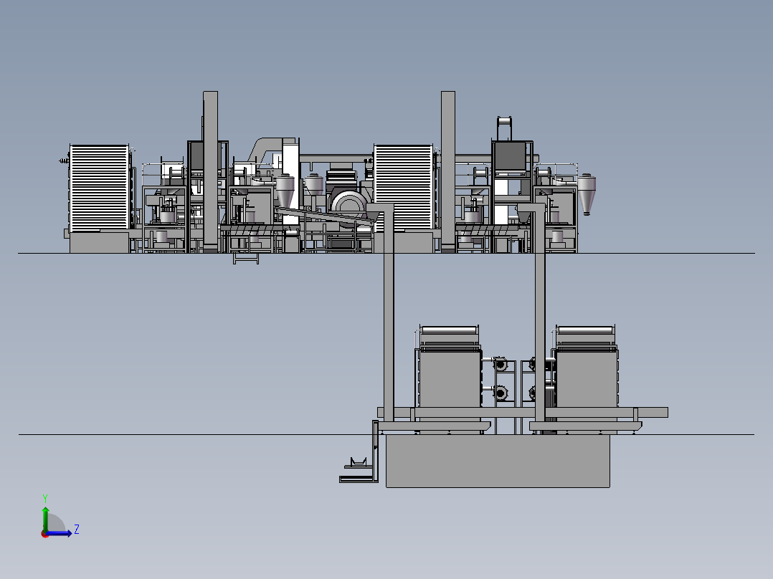Pick the right tall vertical stack
This screenshot has height=579, width=773.
448,171
